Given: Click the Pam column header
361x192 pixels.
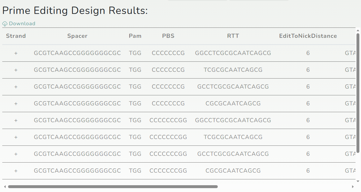Looking at the screenshot, I should pos(135,36).
